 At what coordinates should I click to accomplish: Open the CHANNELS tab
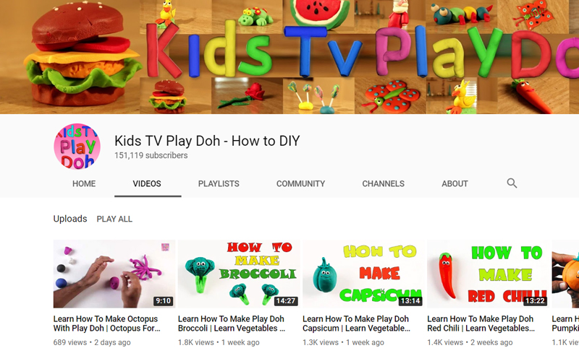(x=384, y=184)
